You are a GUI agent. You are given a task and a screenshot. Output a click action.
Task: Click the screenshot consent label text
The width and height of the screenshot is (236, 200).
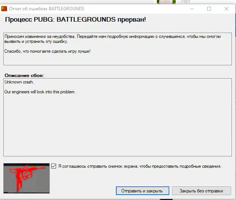[x=139, y=166]
